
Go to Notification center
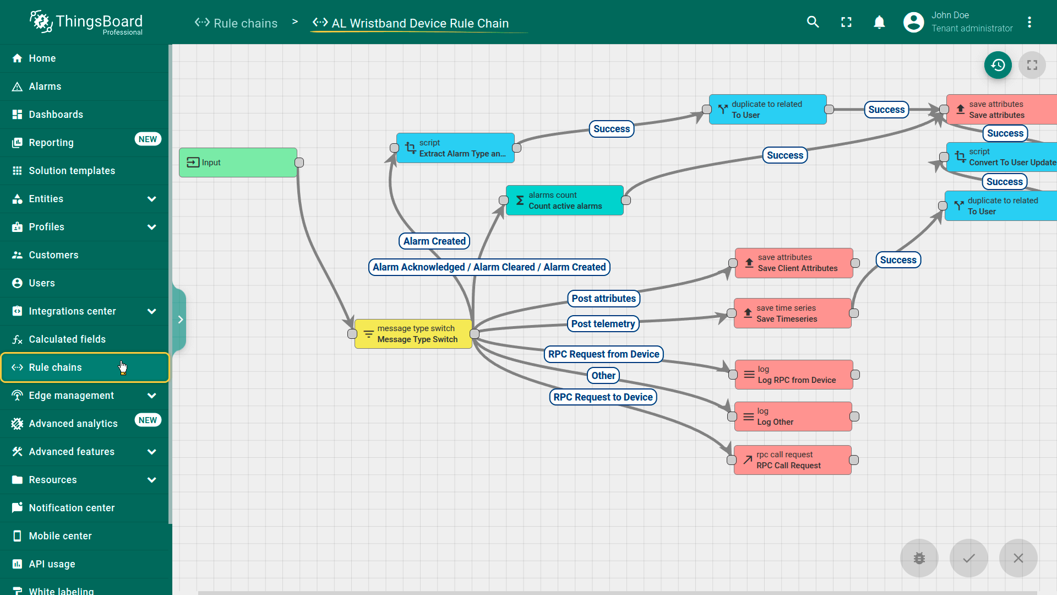click(72, 508)
